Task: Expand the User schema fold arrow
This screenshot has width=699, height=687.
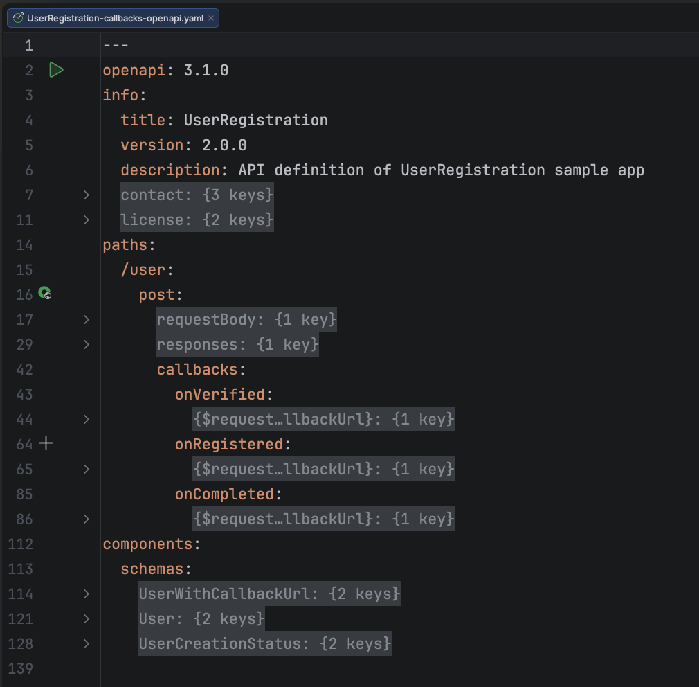Action: [86, 619]
